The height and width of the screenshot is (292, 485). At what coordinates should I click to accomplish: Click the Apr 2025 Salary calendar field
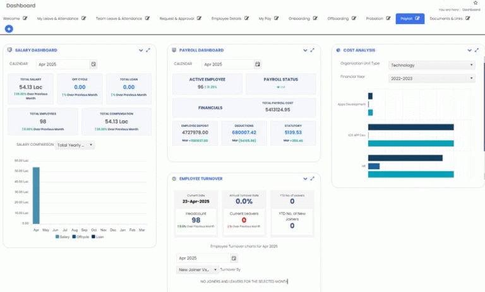62,64
